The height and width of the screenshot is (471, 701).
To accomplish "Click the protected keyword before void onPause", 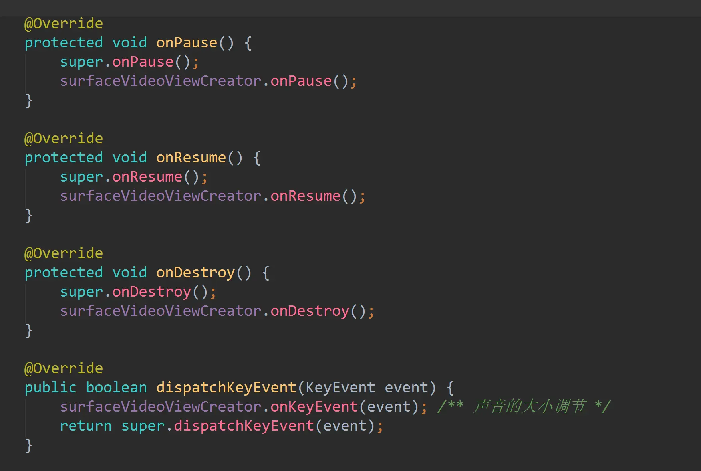I will click(x=64, y=43).
